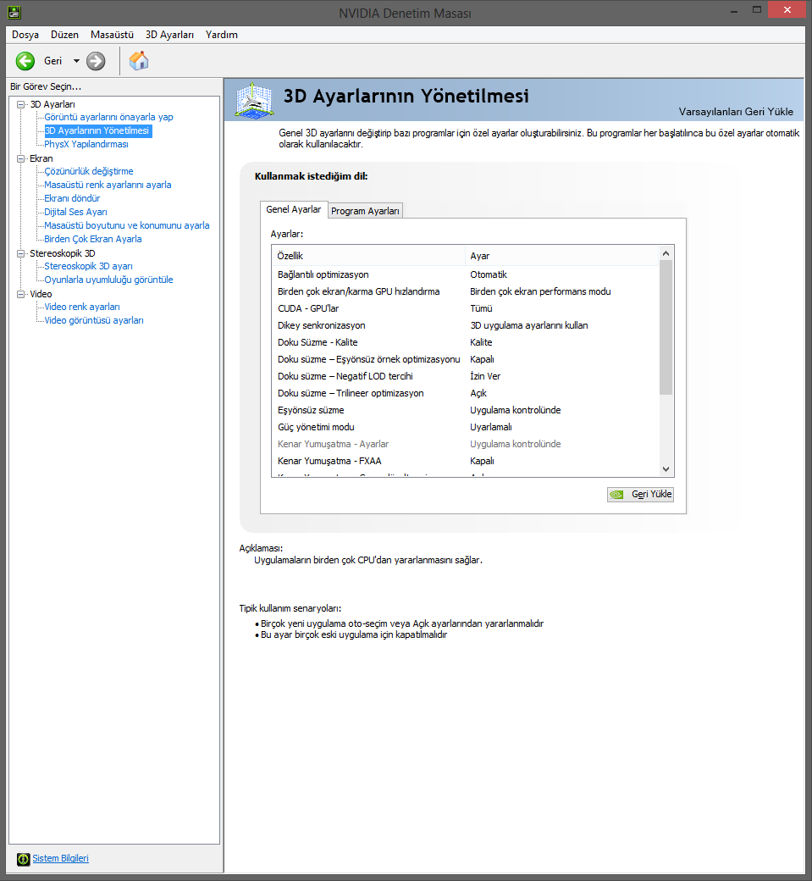Select the Negatif LOD tercihi row

coord(465,376)
